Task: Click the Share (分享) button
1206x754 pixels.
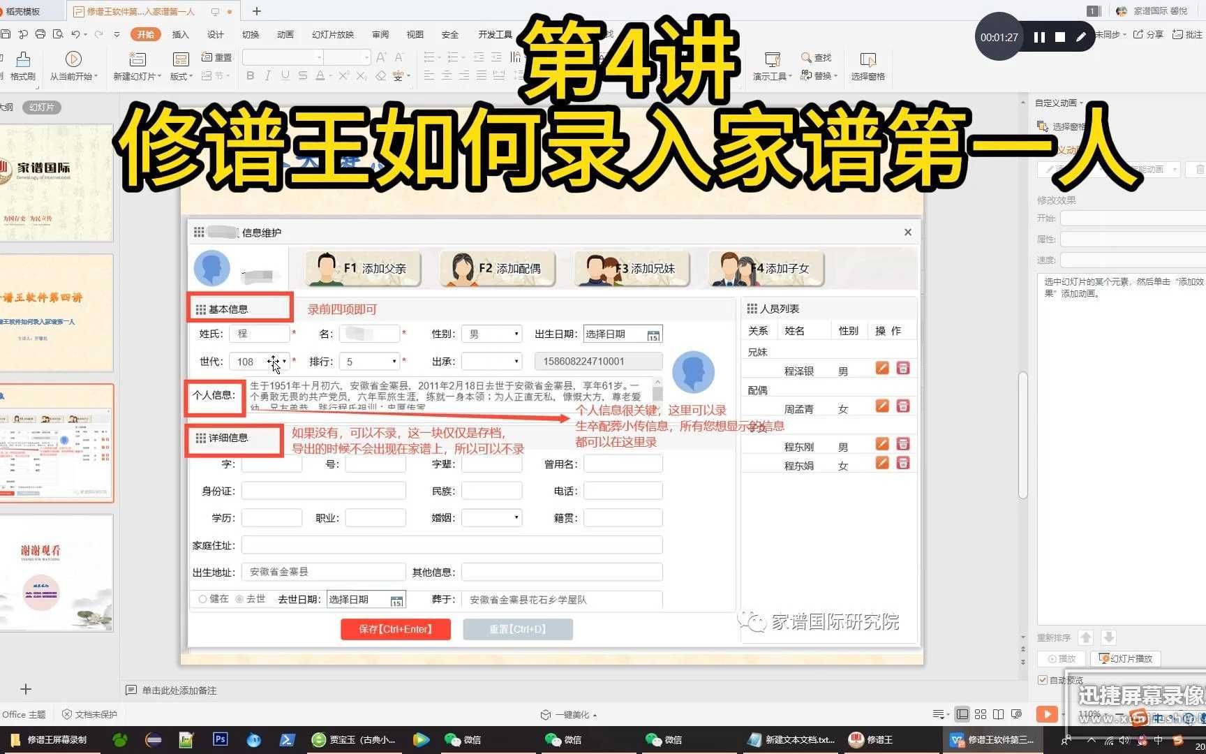Action: click(x=1148, y=34)
